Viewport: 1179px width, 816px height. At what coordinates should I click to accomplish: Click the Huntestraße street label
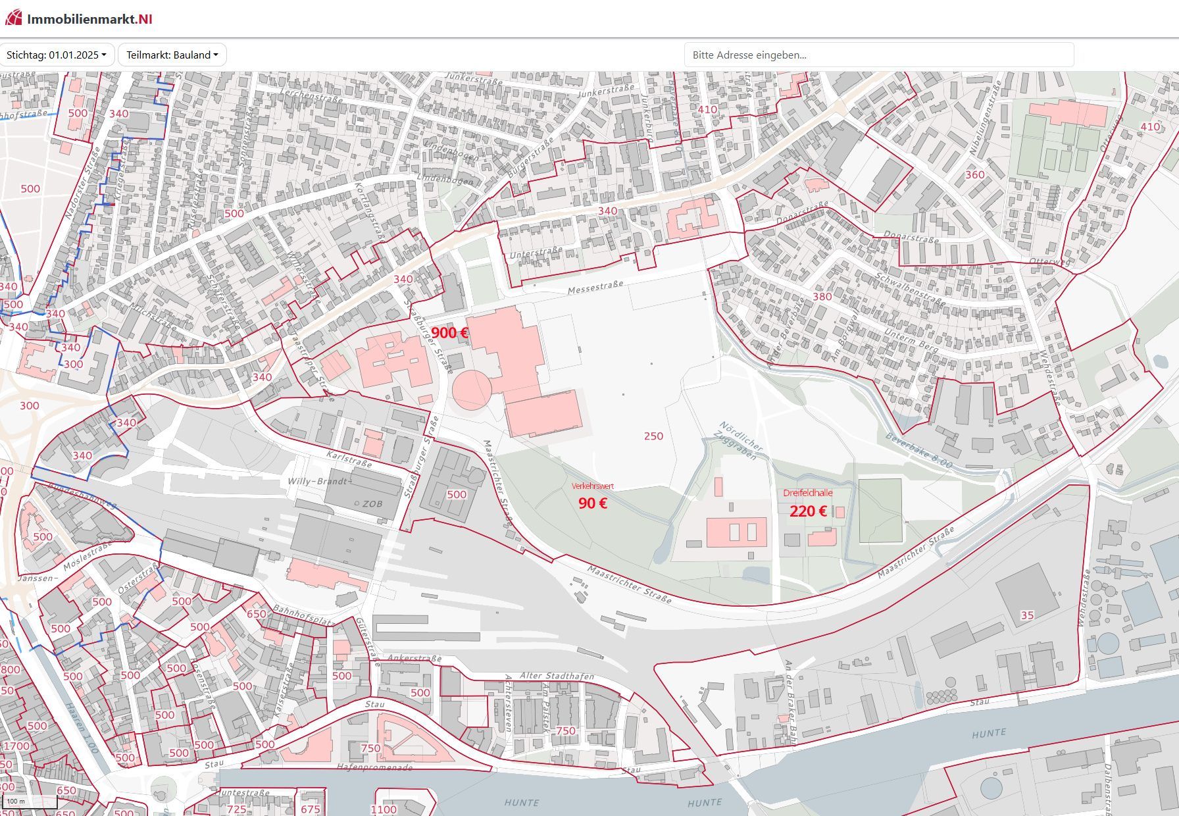[244, 793]
